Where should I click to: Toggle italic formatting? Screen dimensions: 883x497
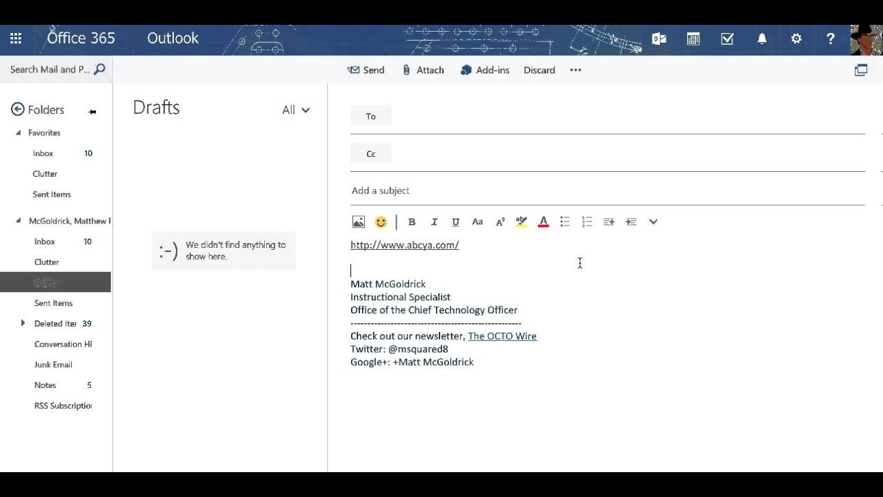[x=434, y=222]
